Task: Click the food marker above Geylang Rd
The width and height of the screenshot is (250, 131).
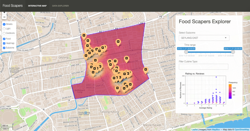Action: click(93, 73)
